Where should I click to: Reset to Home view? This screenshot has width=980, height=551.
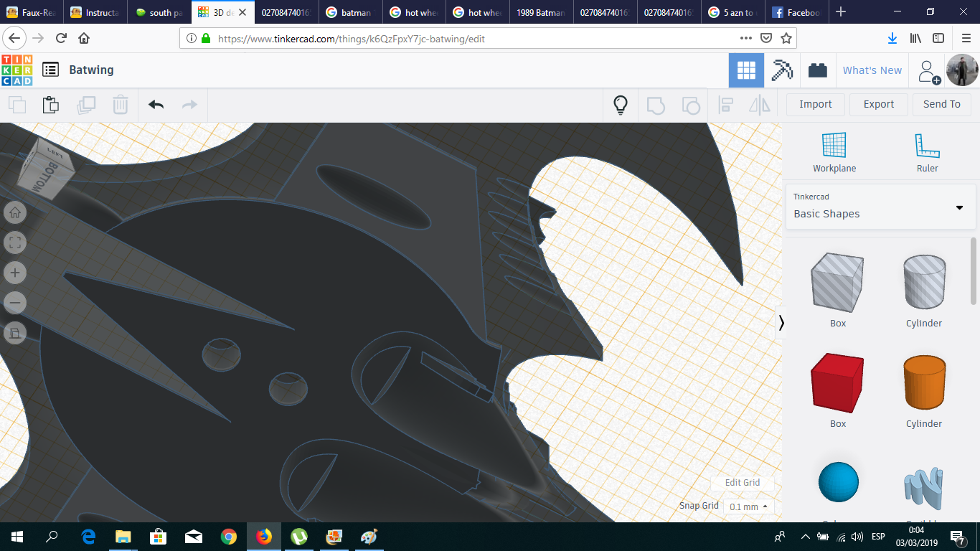point(15,212)
